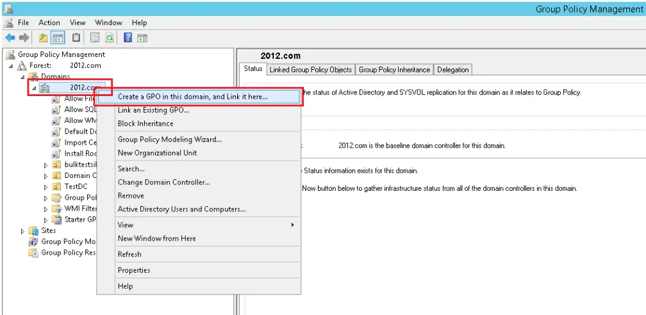Choose Refresh in context menu
Image resolution: width=646 pixels, height=315 pixels.
point(199,254)
